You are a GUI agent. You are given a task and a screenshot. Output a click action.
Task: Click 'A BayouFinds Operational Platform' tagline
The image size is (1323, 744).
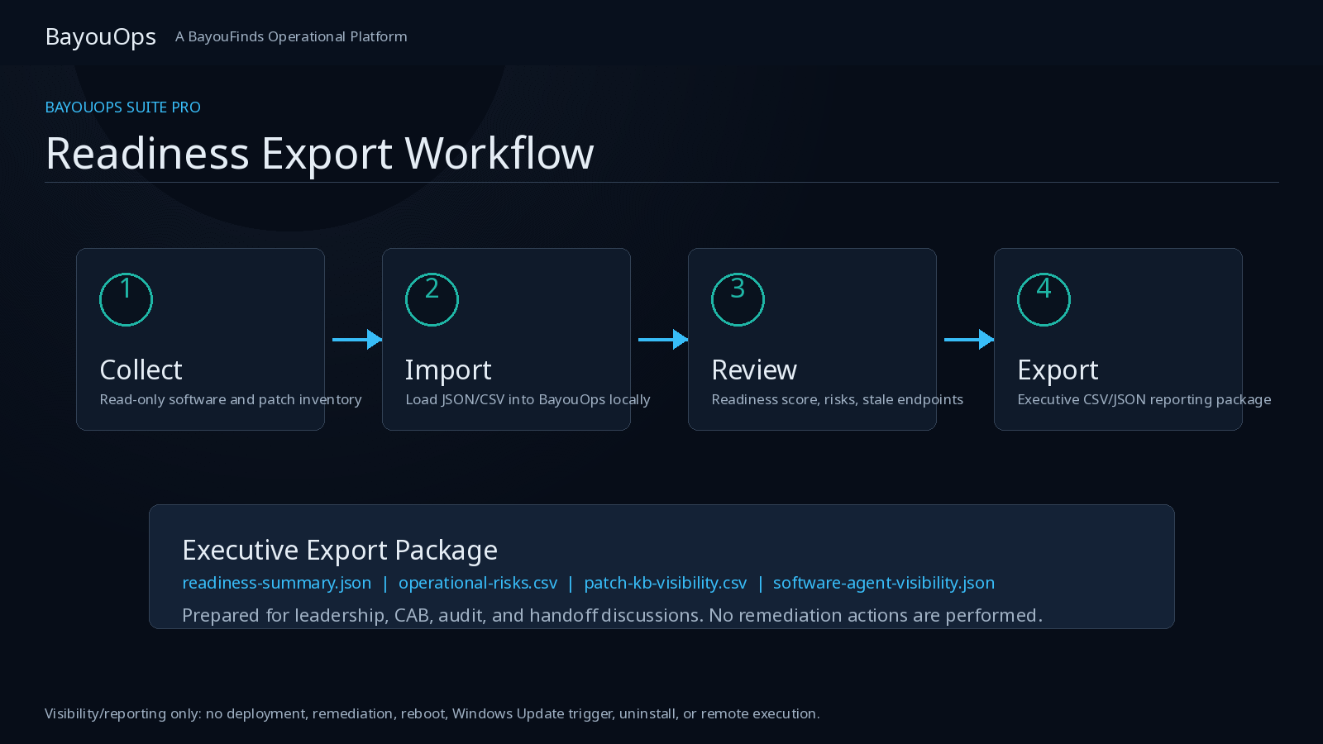tap(291, 37)
